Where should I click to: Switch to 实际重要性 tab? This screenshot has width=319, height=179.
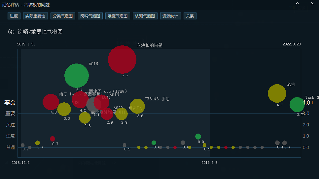(x=35, y=16)
